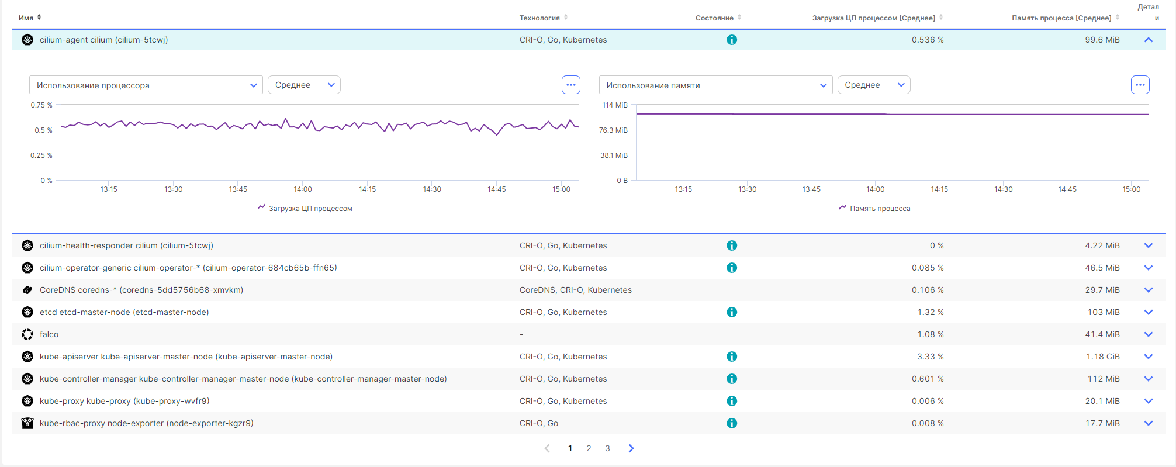Expand details for kube-controller-manager row
The height and width of the screenshot is (467, 1176).
point(1148,379)
